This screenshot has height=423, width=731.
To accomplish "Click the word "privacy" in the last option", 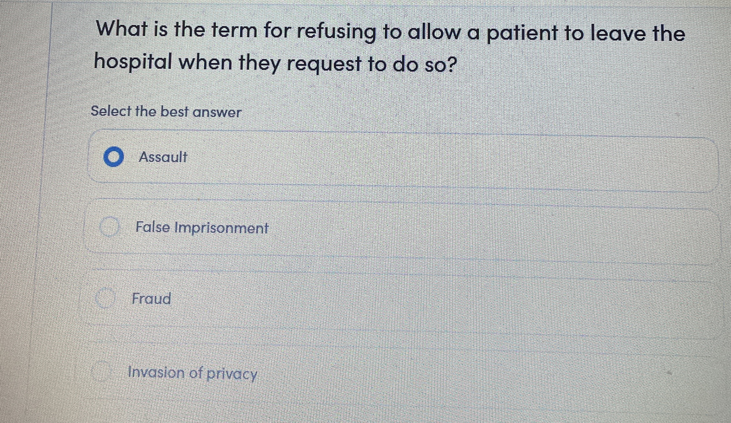I will [x=231, y=374].
